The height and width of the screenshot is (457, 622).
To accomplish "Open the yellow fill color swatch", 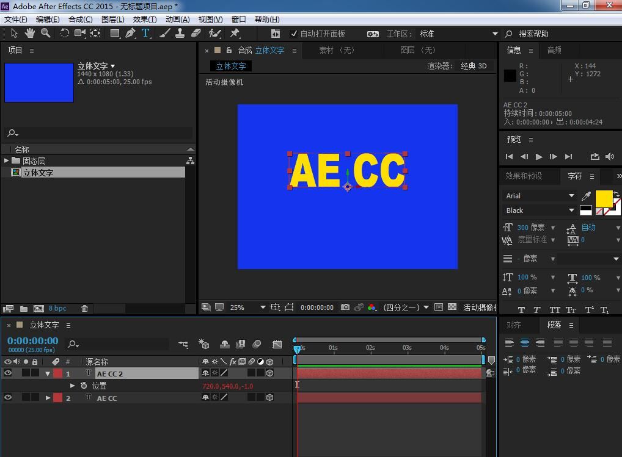I will [604, 199].
